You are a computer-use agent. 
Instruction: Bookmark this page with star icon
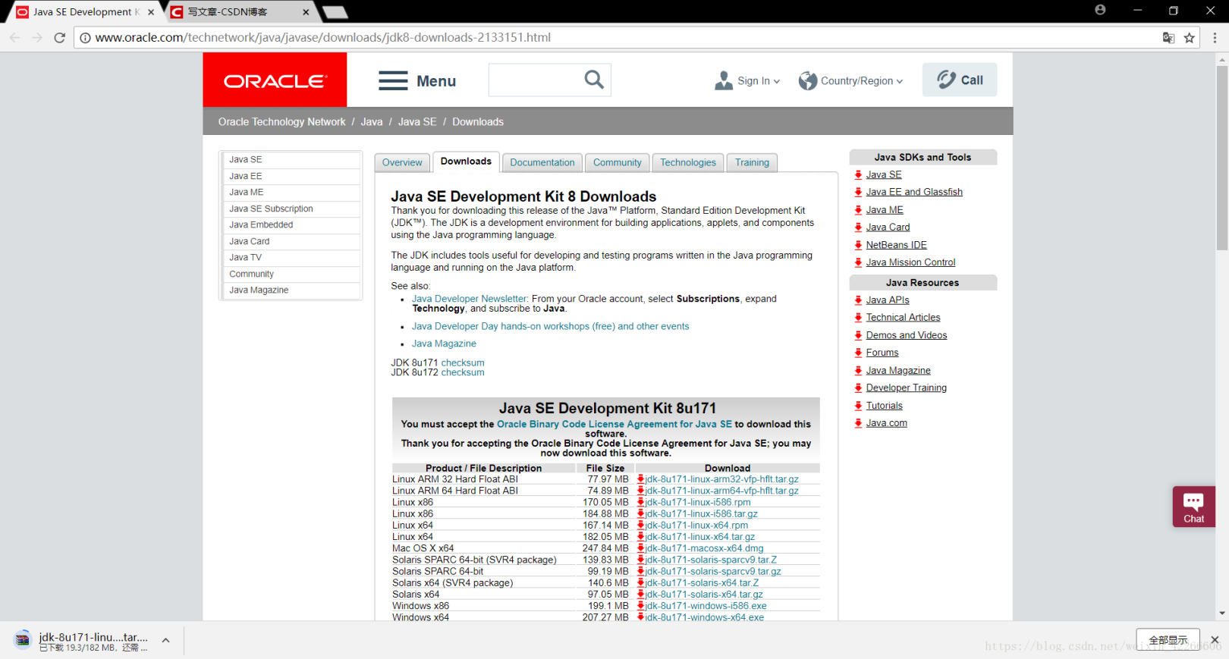tap(1189, 37)
